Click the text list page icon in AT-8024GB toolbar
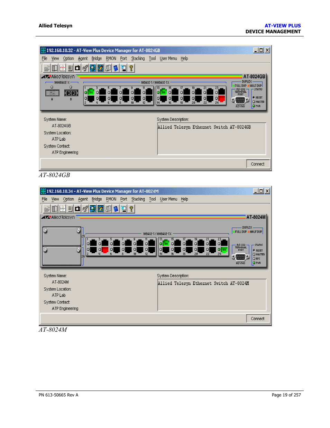The height and width of the screenshot is (428, 330). click(x=70, y=68)
